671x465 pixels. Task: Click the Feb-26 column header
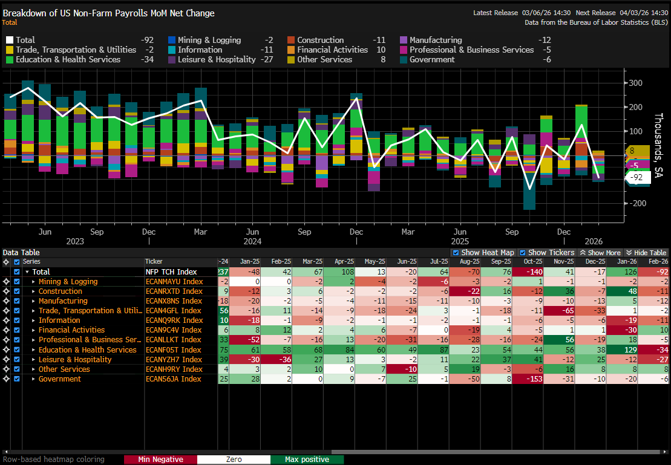pyautogui.click(x=656, y=262)
